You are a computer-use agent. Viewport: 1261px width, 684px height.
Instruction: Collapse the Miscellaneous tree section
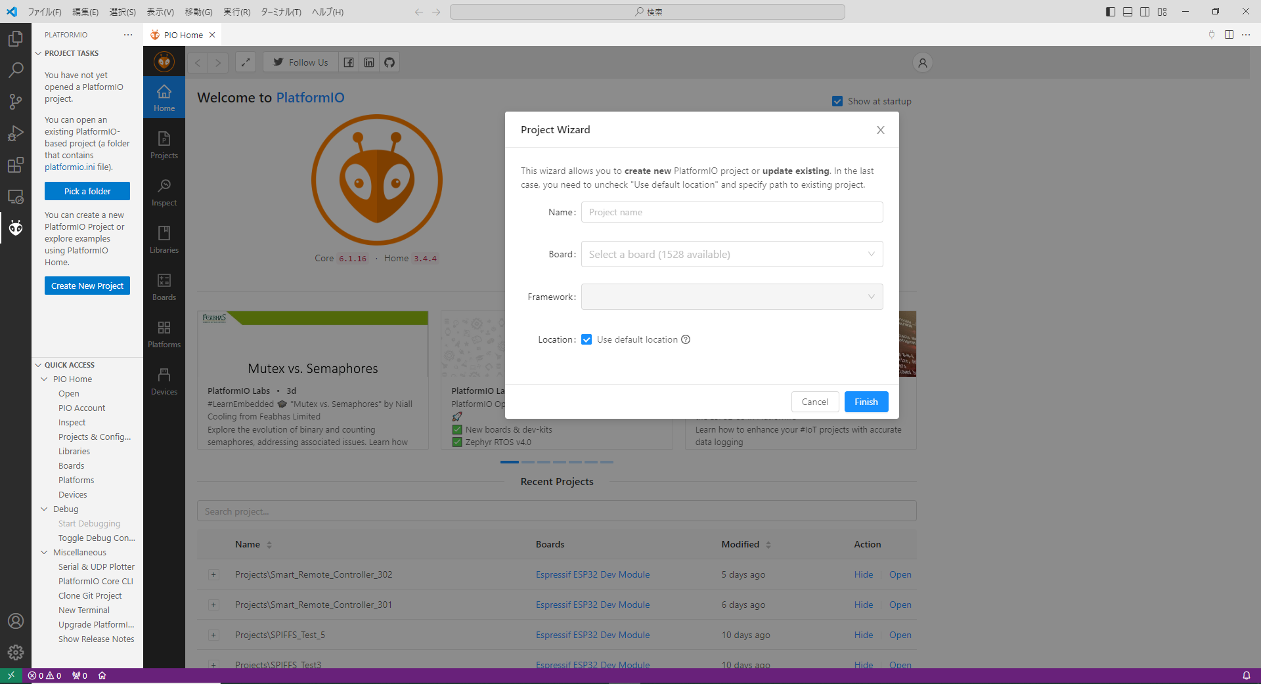tap(44, 553)
